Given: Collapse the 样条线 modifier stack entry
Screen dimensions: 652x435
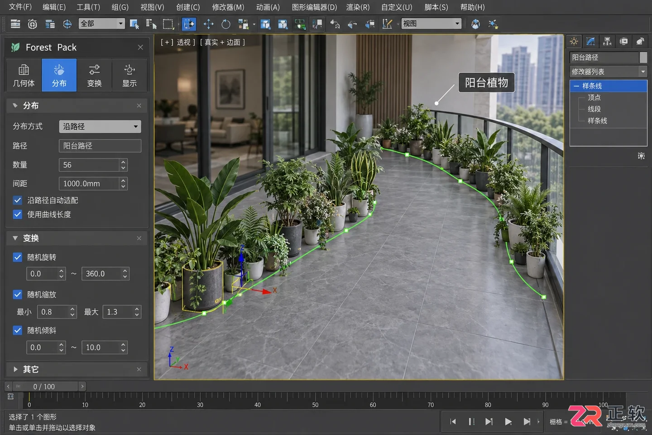Looking at the screenshot, I should pyautogui.click(x=576, y=86).
